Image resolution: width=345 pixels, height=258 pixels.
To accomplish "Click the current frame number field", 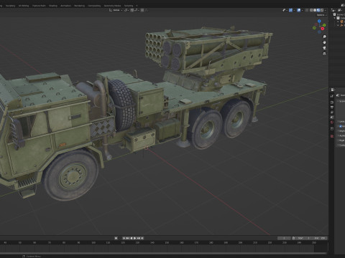I will click(284, 238).
